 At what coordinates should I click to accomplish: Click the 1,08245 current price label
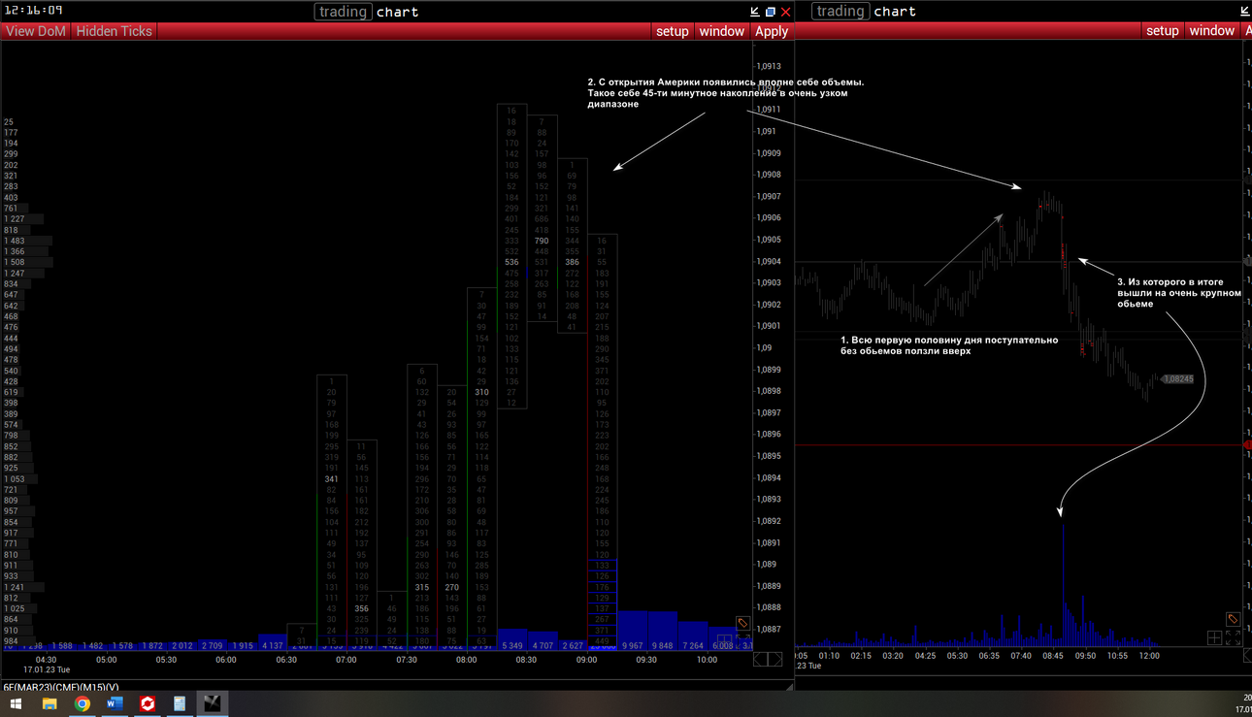[1177, 379]
